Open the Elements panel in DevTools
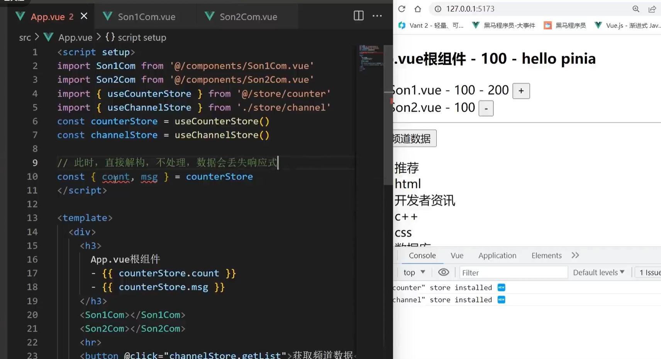Image resolution: width=661 pixels, height=359 pixels. [546, 255]
